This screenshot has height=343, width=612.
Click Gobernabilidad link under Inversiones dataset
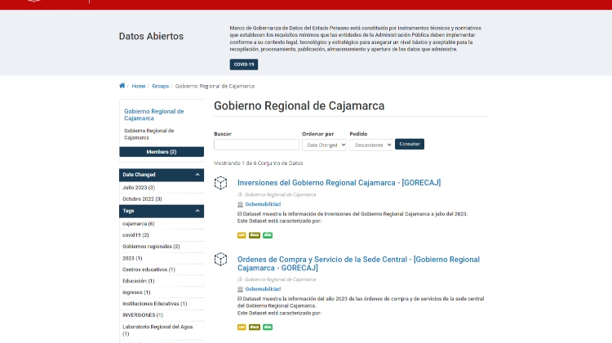[x=263, y=204]
